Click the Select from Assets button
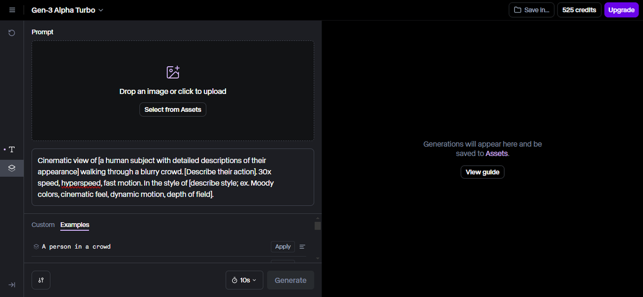 (173, 109)
